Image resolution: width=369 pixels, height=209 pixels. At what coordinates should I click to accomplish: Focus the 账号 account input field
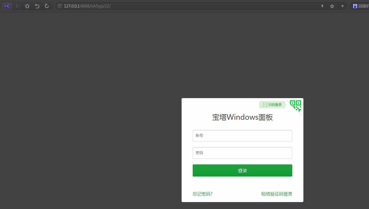pyautogui.click(x=242, y=136)
